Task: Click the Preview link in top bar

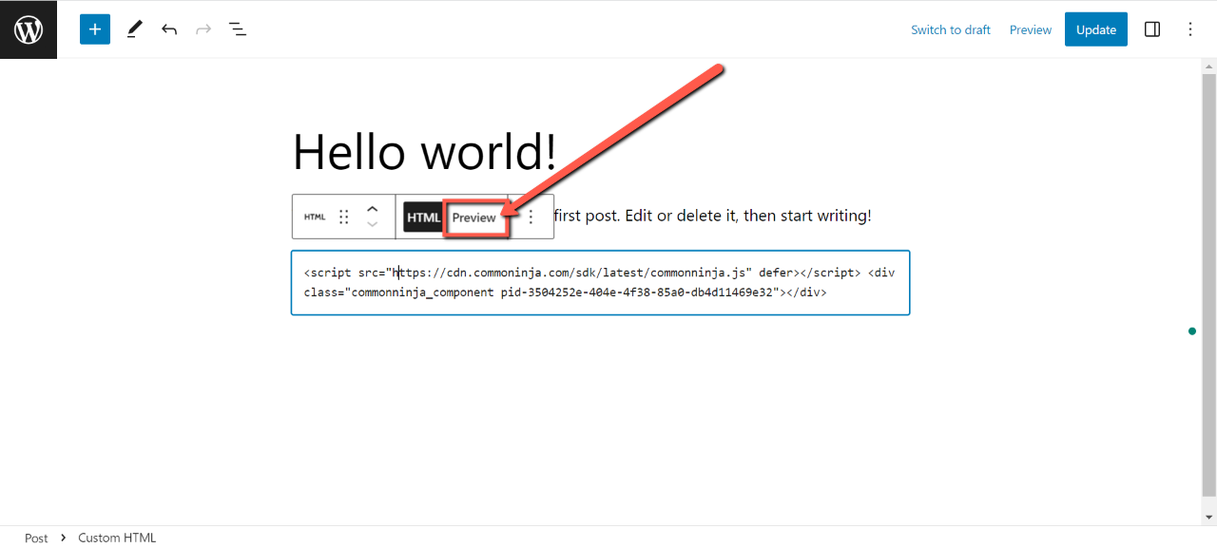Action: [1031, 29]
